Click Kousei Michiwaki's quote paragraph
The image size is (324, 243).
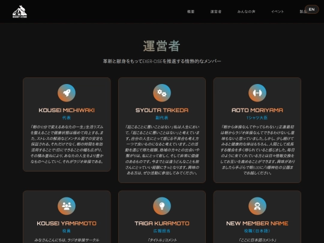[67, 144]
